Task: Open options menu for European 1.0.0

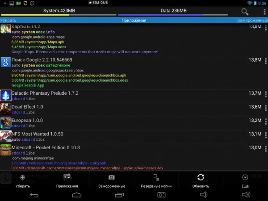Action: click(x=265, y=121)
